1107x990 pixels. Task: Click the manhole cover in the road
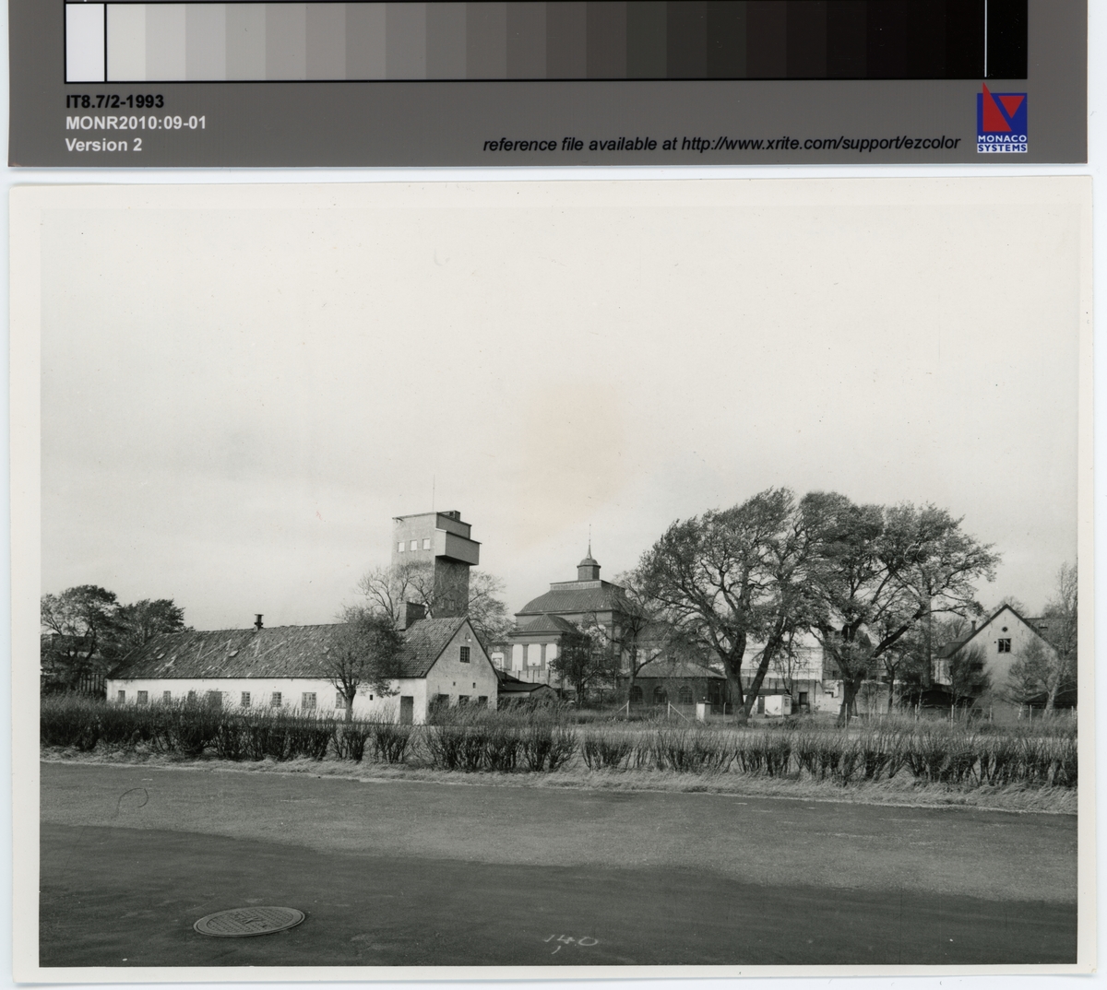click(249, 920)
